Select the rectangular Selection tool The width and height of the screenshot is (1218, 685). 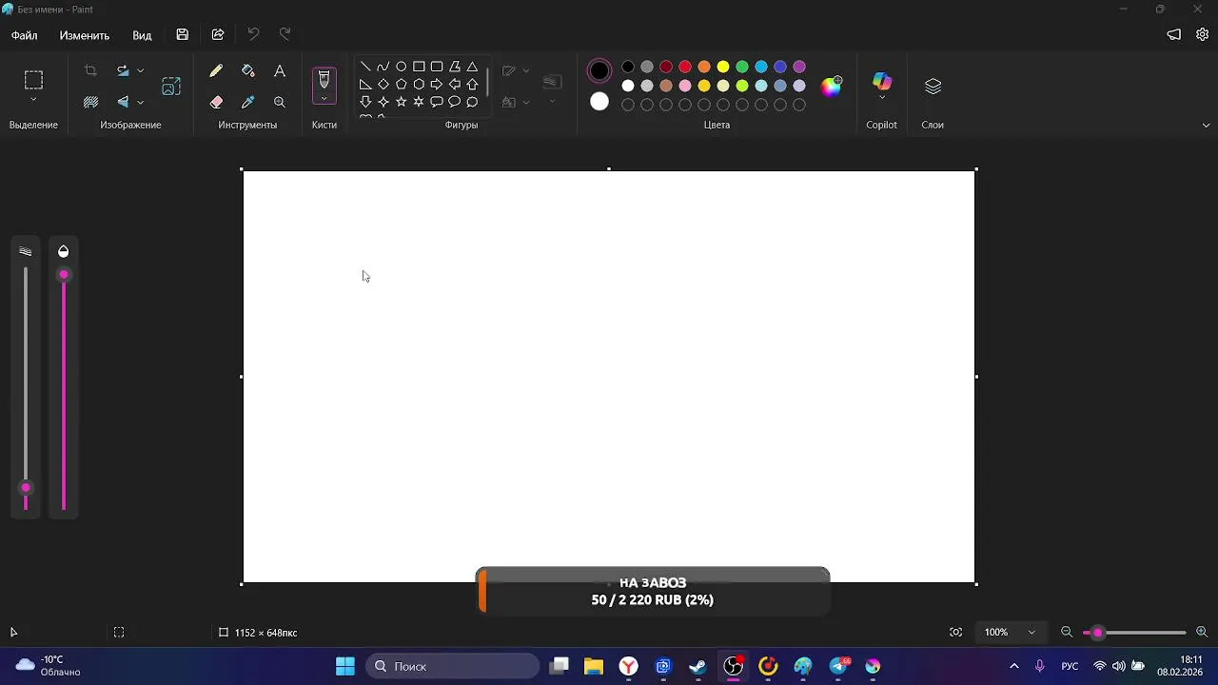point(33,80)
